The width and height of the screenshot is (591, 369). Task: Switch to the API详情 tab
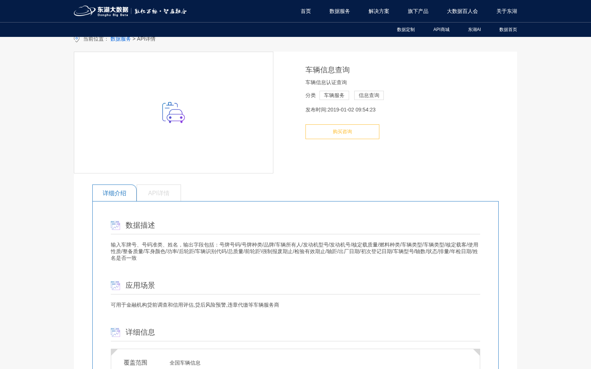159,193
